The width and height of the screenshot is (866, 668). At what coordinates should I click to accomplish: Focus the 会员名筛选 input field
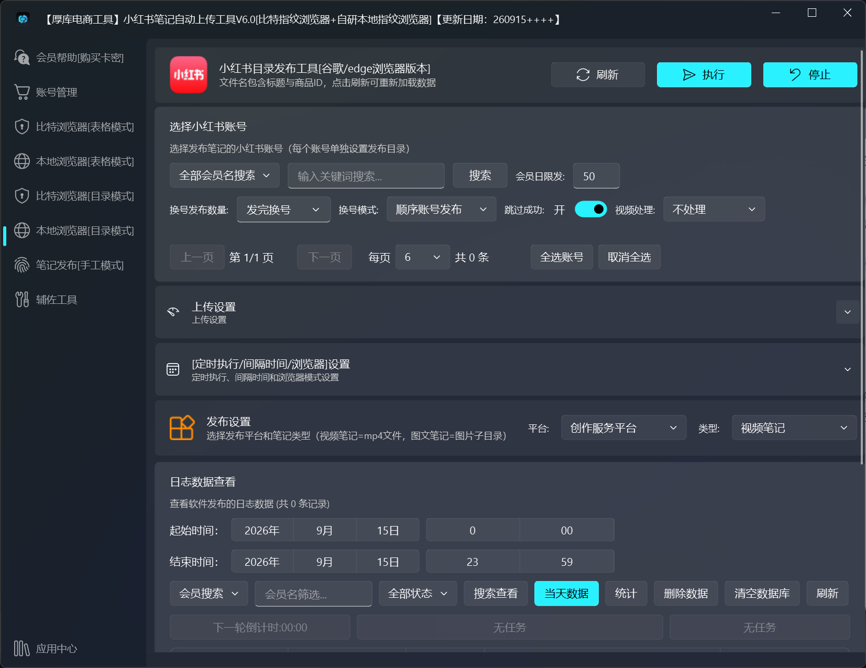coord(313,594)
